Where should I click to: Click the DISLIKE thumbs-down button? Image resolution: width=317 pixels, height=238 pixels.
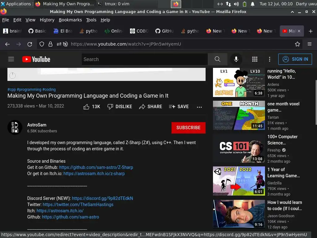pyautogui.click(x=120, y=107)
